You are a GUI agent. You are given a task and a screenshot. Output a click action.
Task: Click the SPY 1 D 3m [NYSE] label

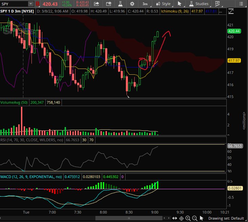(17, 11)
